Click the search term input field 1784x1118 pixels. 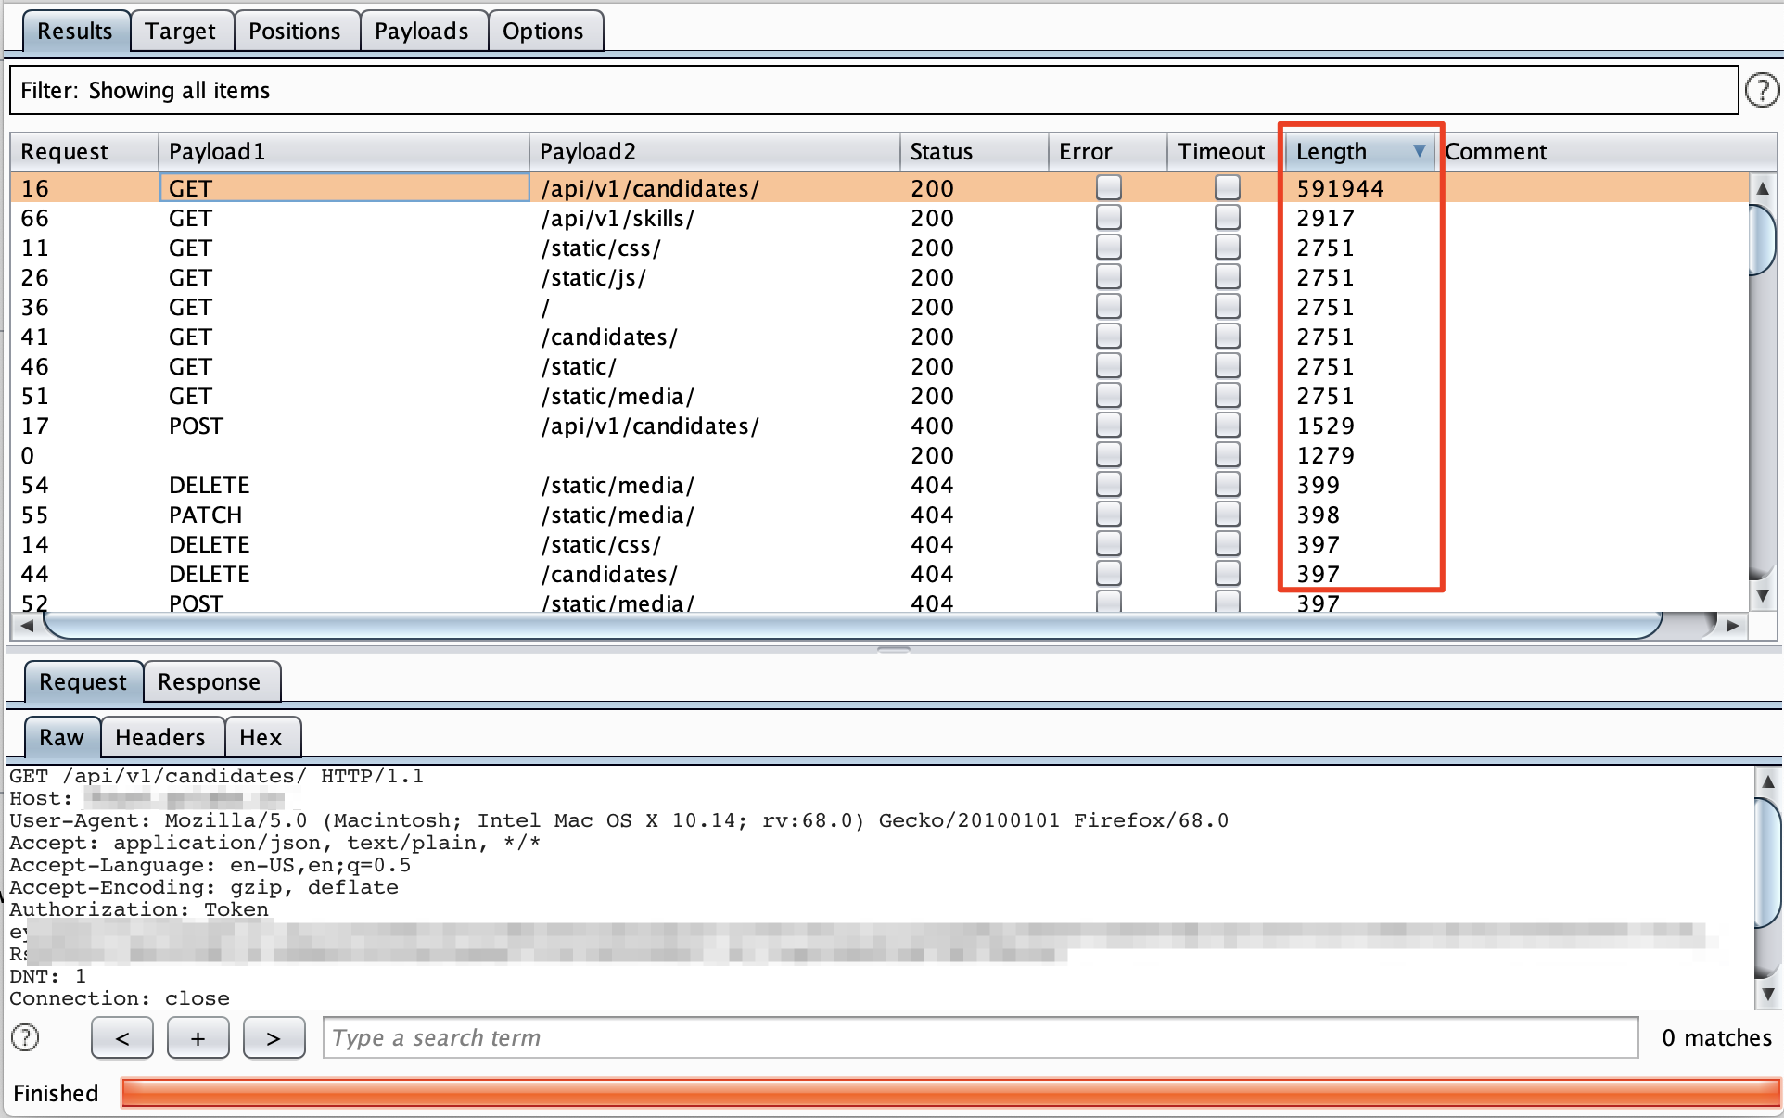(979, 1038)
